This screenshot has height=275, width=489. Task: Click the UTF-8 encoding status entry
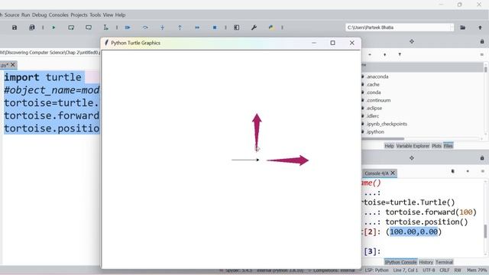click(x=429, y=270)
